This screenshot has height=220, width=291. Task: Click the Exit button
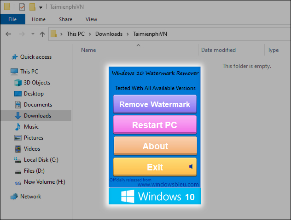[155, 167]
